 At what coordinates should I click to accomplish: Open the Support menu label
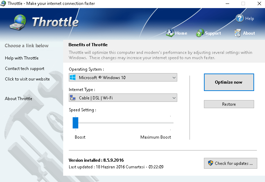213,33
